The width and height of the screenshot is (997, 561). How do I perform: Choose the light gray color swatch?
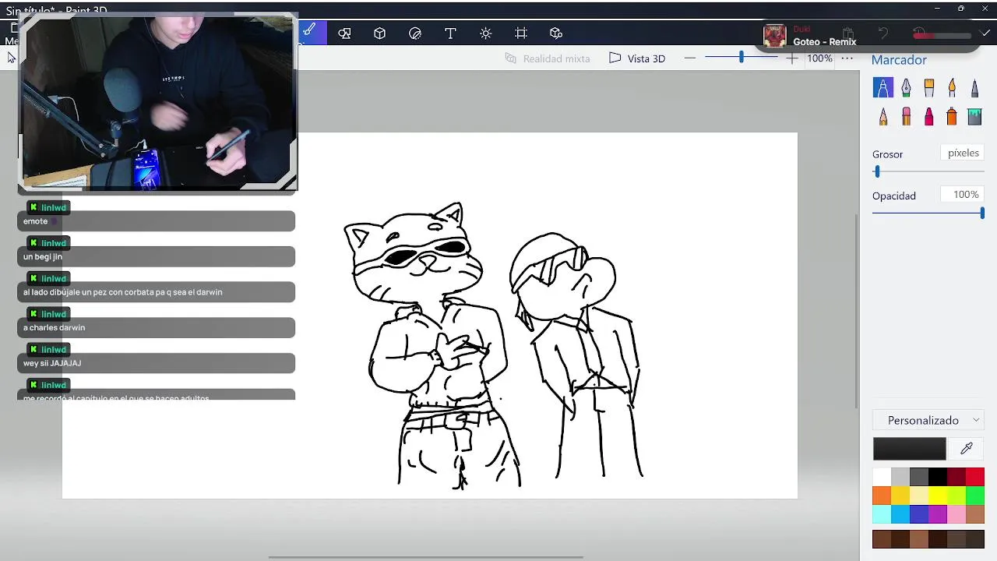(900, 477)
